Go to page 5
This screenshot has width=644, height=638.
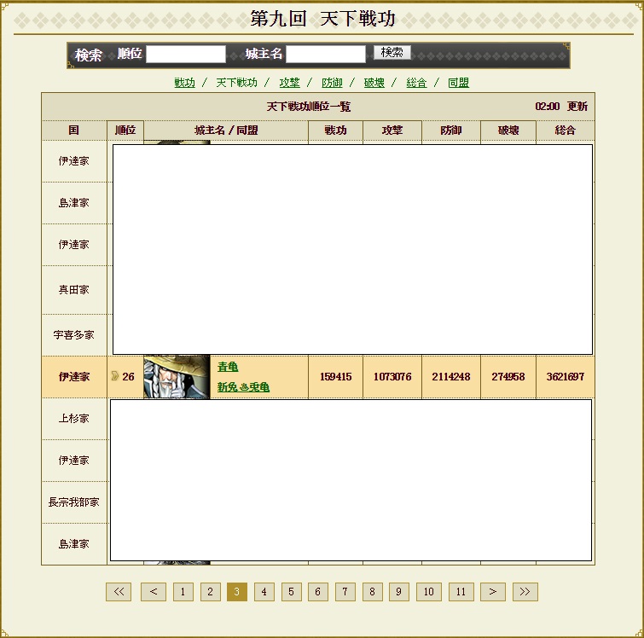(x=291, y=592)
